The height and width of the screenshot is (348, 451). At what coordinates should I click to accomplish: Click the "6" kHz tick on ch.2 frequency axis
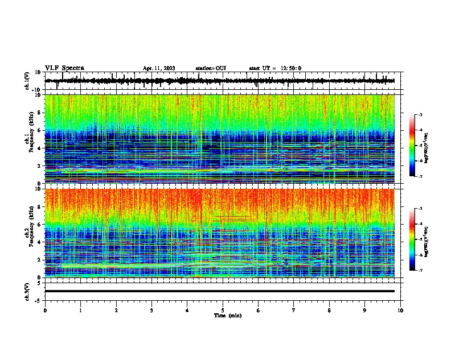[x=39, y=225]
